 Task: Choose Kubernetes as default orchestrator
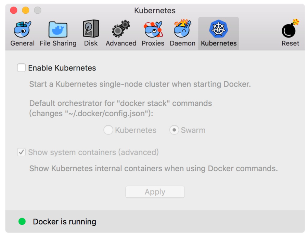(108, 130)
